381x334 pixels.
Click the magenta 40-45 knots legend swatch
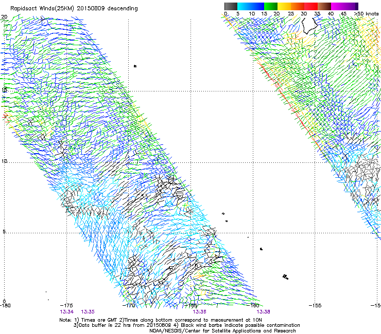(338, 6)
